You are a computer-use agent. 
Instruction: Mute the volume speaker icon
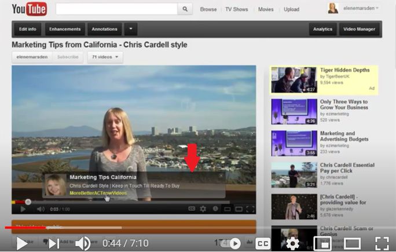83,243
